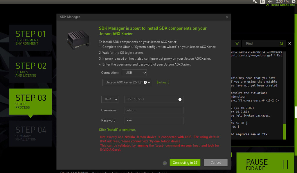Viewport: 297px width, 173px height.
Task: Click the network transfer indicator in top bar
Action: coord(255,1)
